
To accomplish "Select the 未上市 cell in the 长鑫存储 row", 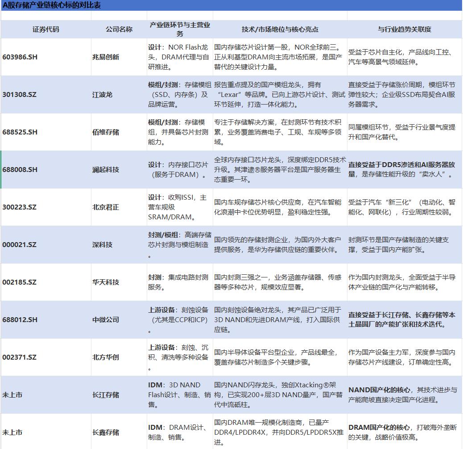I will 14,432.
